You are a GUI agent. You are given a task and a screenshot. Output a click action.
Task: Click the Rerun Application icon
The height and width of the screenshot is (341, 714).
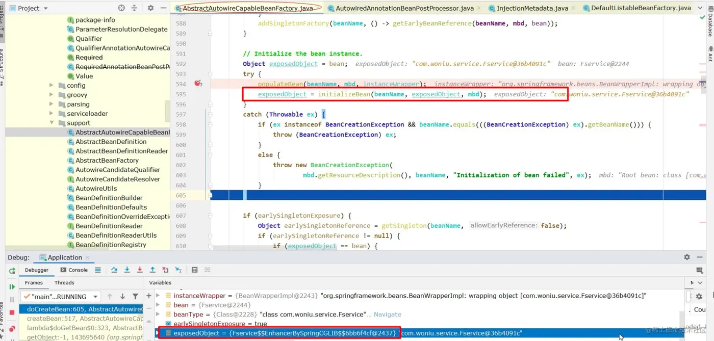click(12, 270)
